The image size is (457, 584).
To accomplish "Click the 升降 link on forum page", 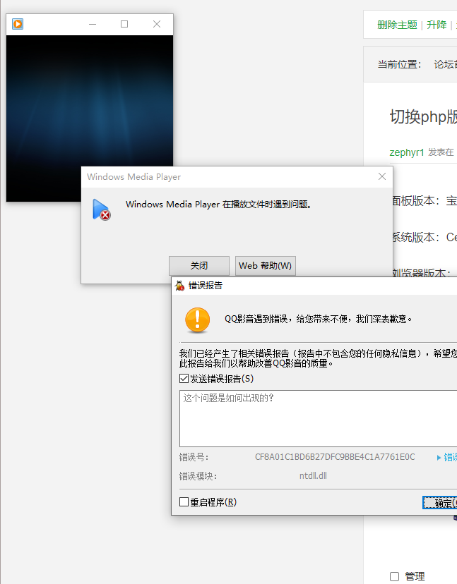I will click(x=437, y=25).
